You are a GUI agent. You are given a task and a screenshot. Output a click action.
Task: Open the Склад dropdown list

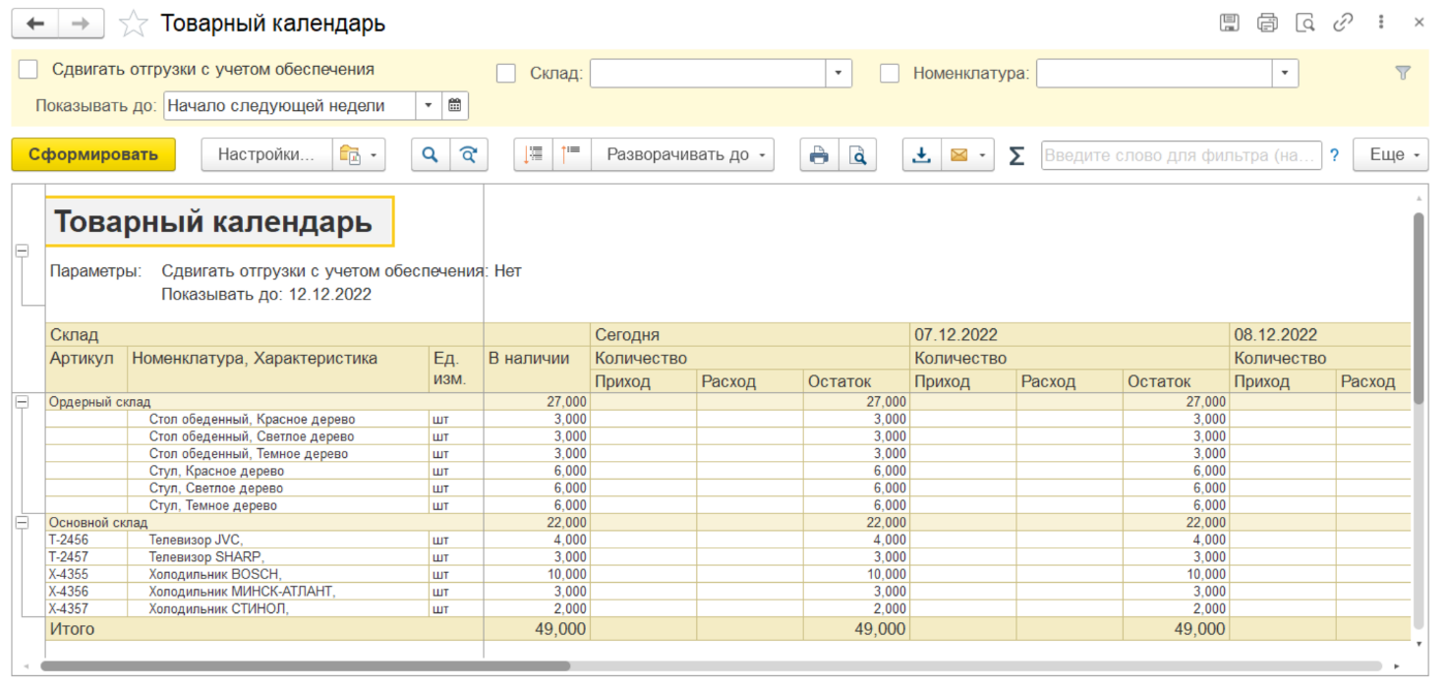(839, 74)
